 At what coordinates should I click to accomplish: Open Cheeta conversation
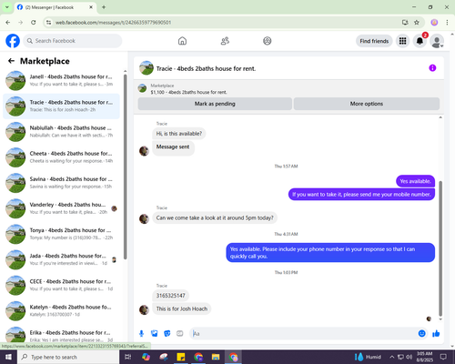coord(61,157)
